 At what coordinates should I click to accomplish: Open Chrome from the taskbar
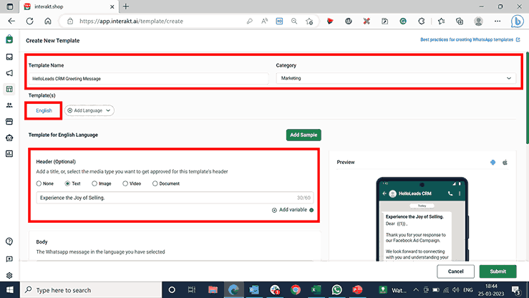(x=296, y=290)
